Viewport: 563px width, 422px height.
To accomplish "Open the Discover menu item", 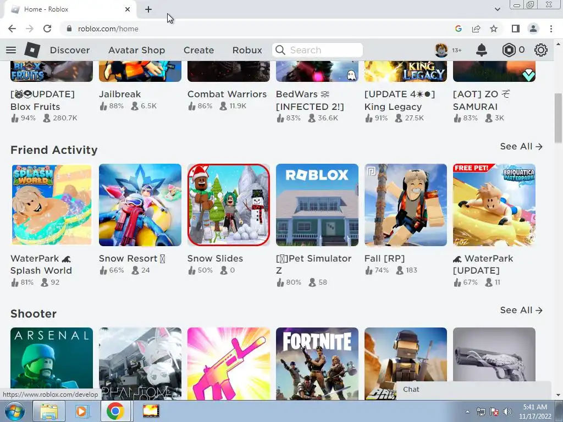I will click(70, 50).
